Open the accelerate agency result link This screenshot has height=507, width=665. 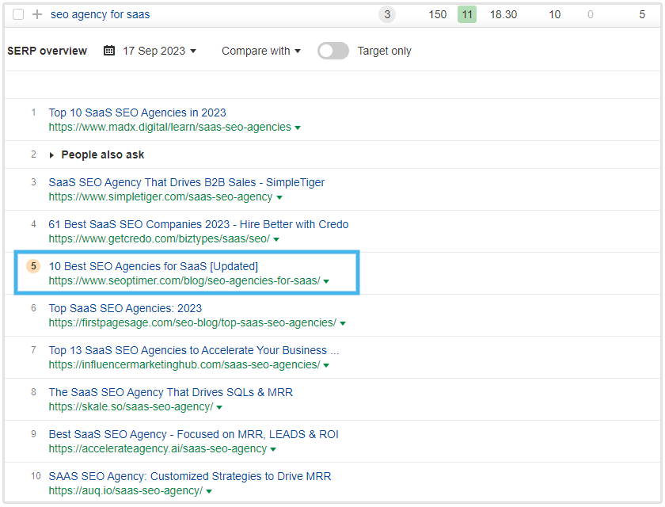point(194,434)
